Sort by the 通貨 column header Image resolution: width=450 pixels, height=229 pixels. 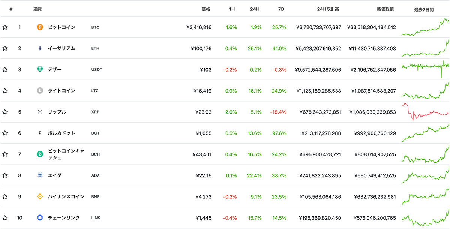[x=37, y=9]
